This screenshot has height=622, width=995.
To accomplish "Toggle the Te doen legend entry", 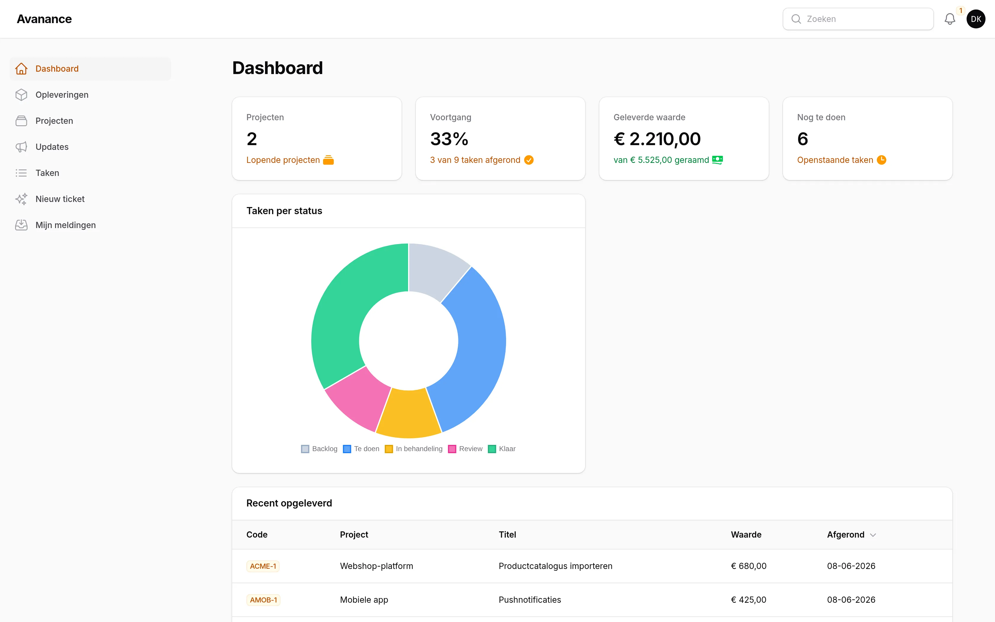I will pos(361,449).
